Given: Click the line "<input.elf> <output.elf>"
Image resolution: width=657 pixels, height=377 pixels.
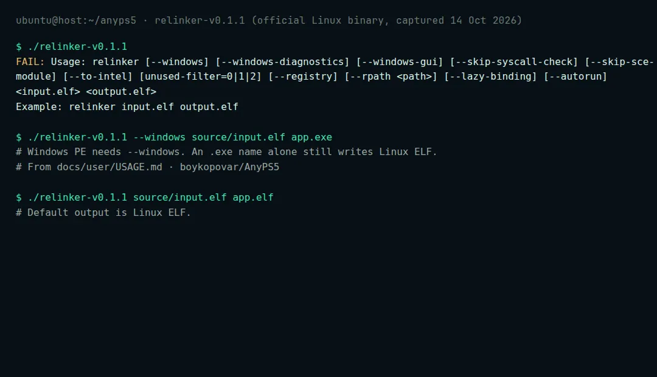Looking at the screenshot, I should (x=86, y=92).
